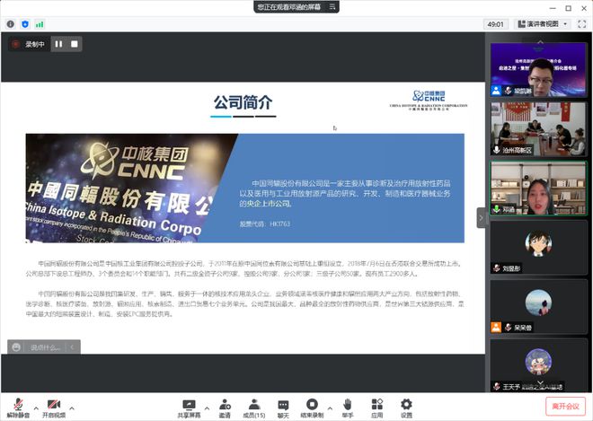
Task: Click the 公司简介 slide title
Action: tap(243, 102)
